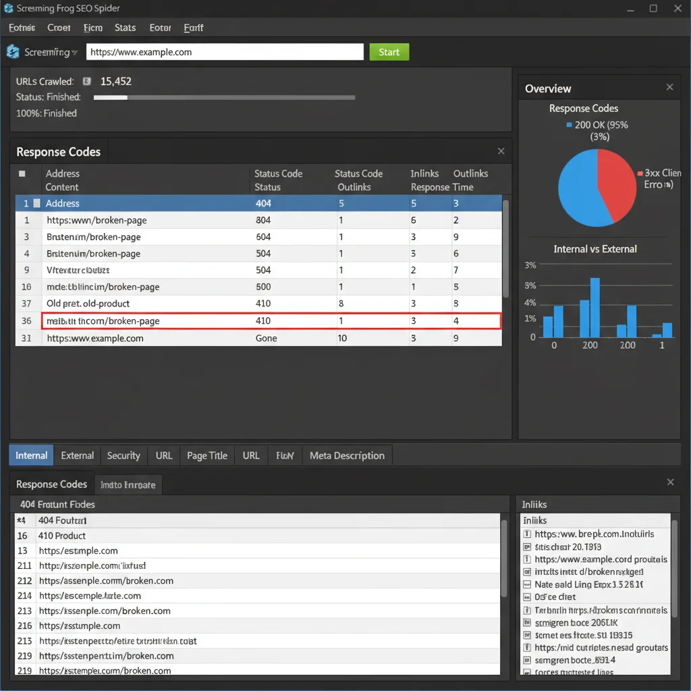
Task: Open the Screaming mode dropdown arrow
Action: click(x=74, y=53)
